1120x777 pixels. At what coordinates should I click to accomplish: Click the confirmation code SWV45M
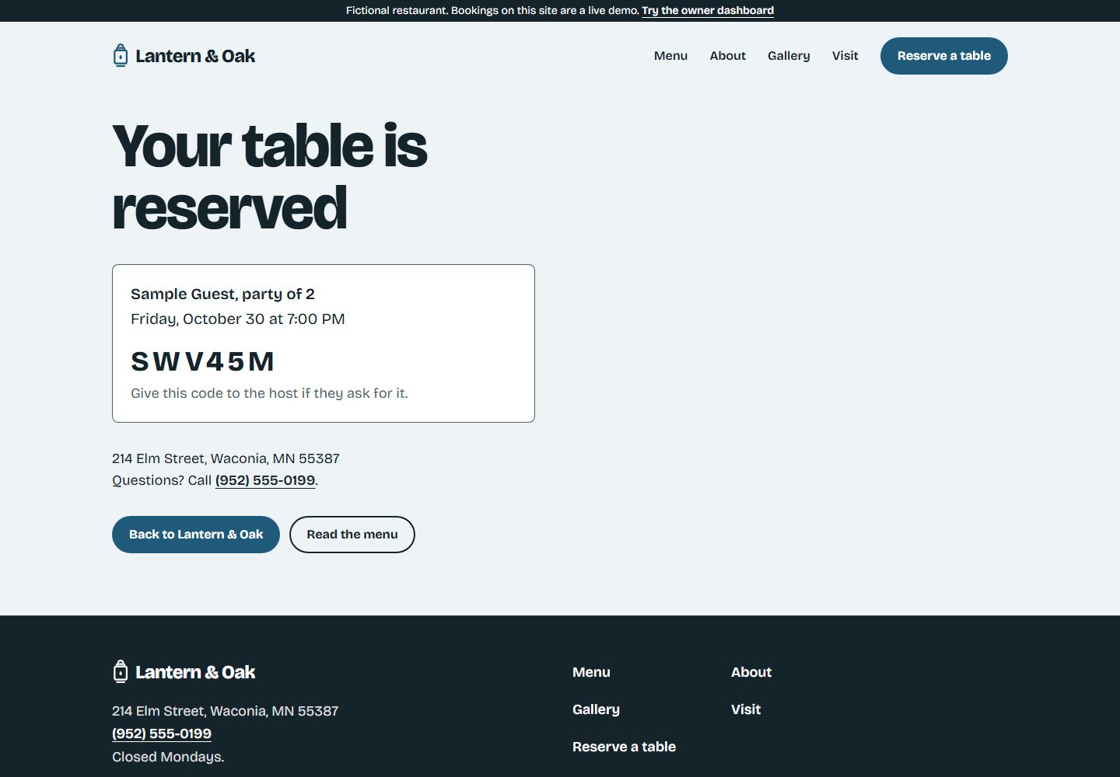[x=203, y=361]
